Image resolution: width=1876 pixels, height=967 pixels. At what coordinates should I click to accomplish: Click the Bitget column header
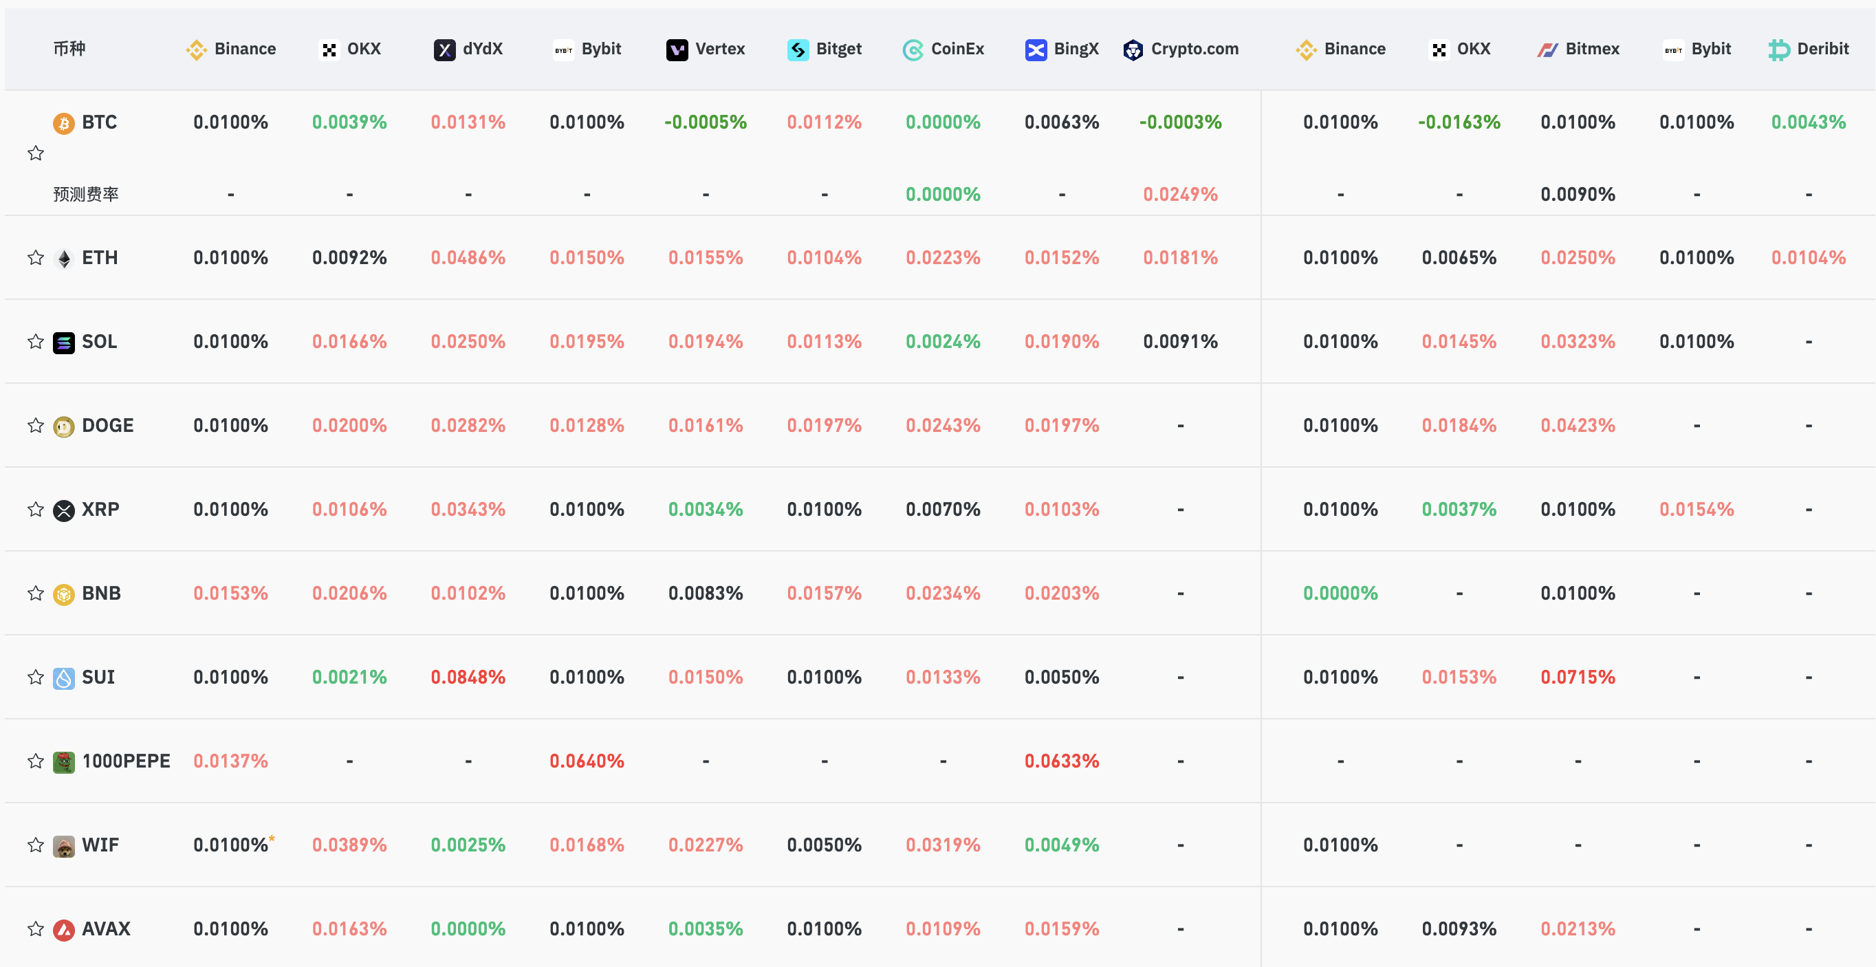tap(825, 49)
